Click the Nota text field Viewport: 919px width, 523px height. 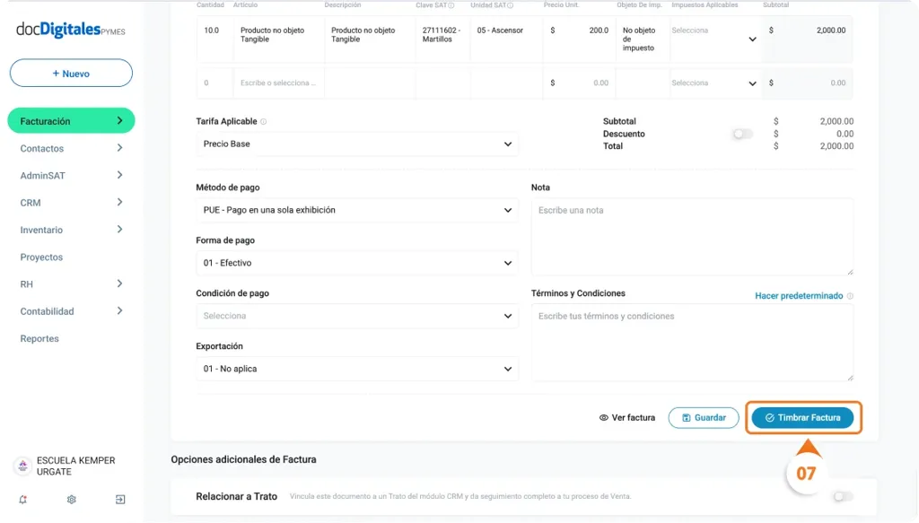[692, 236]
